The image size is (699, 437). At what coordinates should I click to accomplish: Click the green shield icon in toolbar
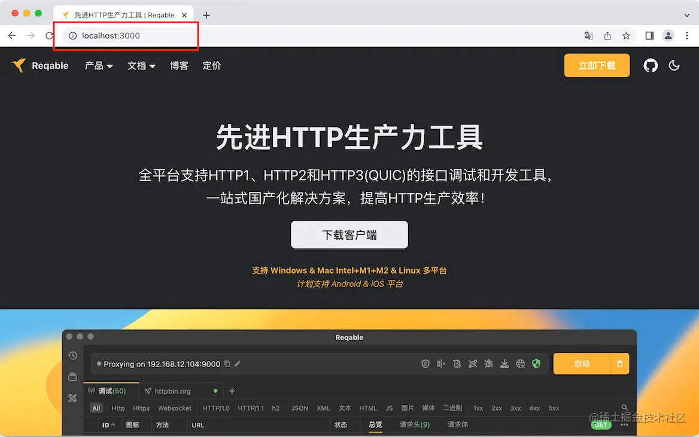tap(536, 363)
